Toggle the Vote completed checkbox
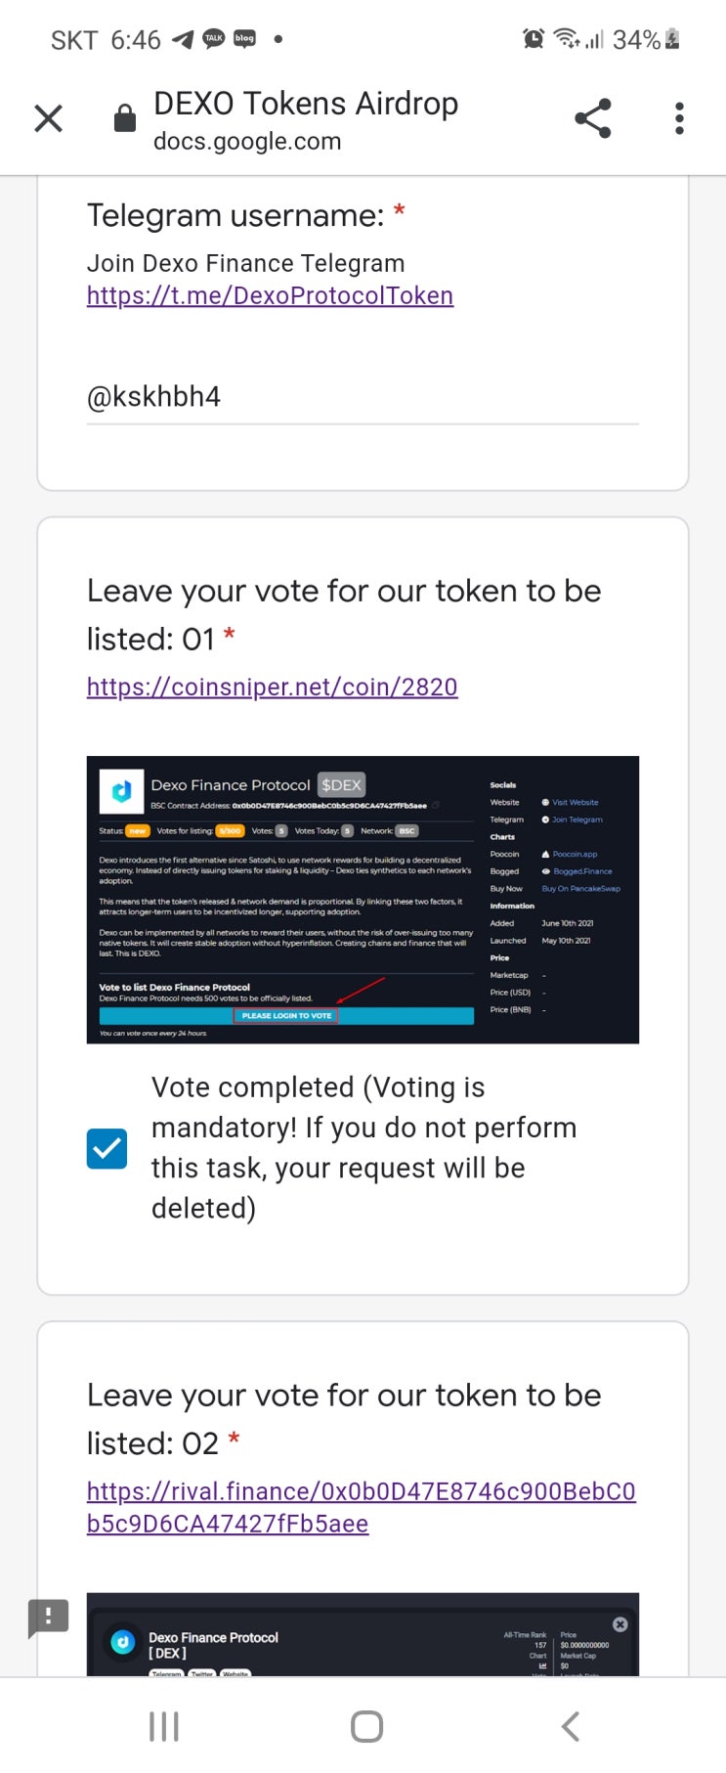 click(x=107, y=1148)
